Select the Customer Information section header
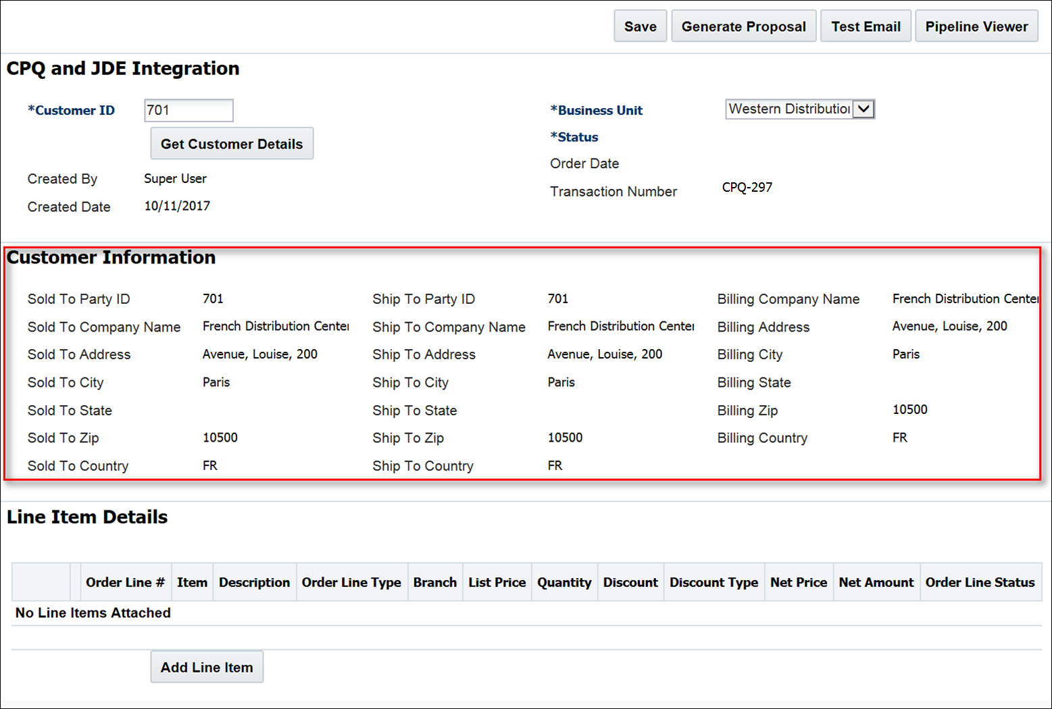 [110, 257]
